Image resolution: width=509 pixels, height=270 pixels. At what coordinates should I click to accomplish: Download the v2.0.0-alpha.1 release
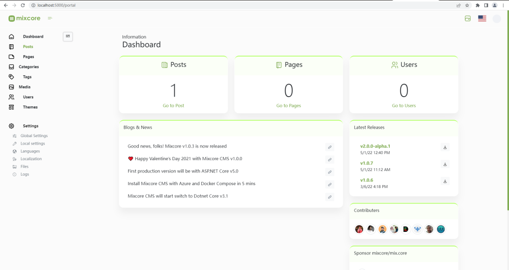click(445, 147)
